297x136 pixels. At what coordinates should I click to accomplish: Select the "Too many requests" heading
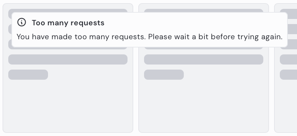[68, 23]
